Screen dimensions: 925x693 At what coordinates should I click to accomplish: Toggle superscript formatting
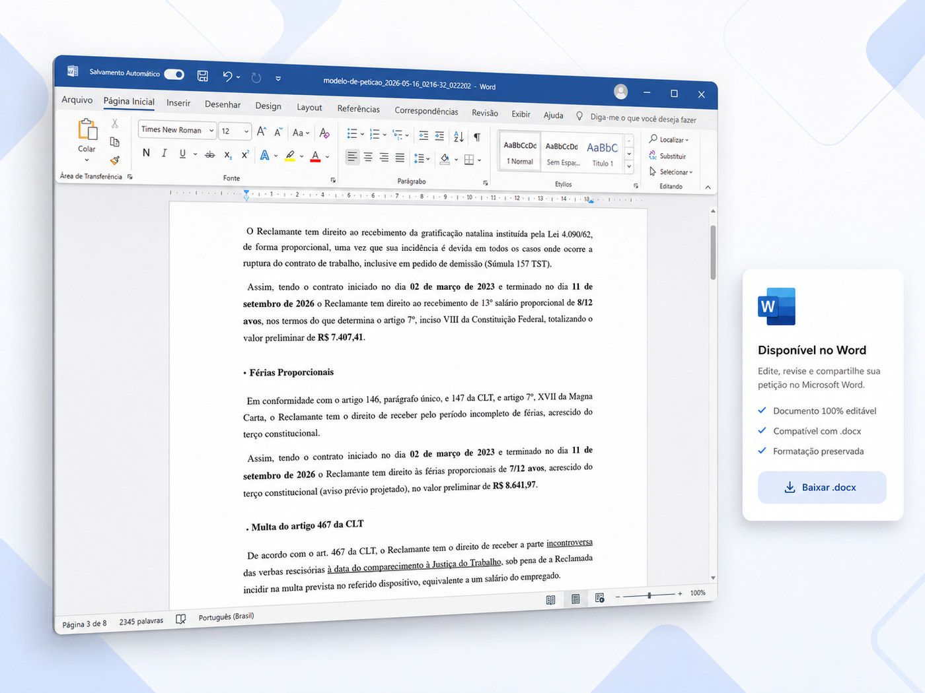pyautogui.click(x=244, y=155)
